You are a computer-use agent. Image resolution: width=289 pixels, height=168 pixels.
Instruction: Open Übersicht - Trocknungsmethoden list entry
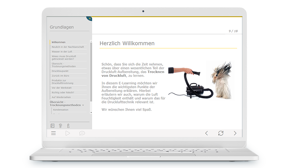(x=68, y=65)
